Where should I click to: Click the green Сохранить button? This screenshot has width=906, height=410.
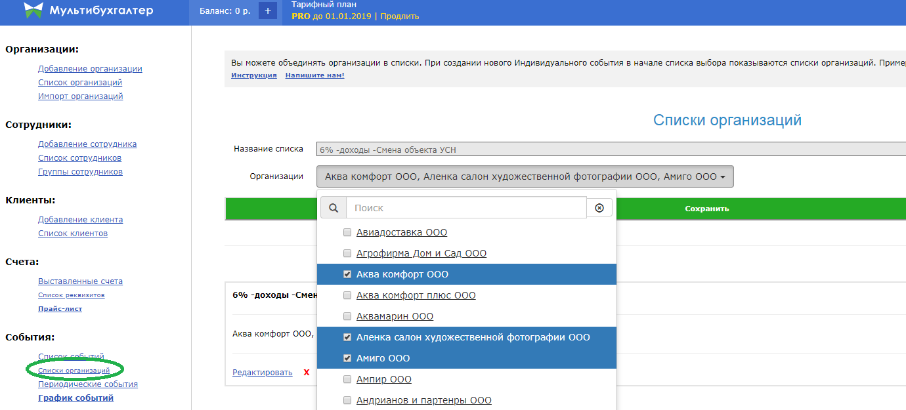[x=706, y=209]
